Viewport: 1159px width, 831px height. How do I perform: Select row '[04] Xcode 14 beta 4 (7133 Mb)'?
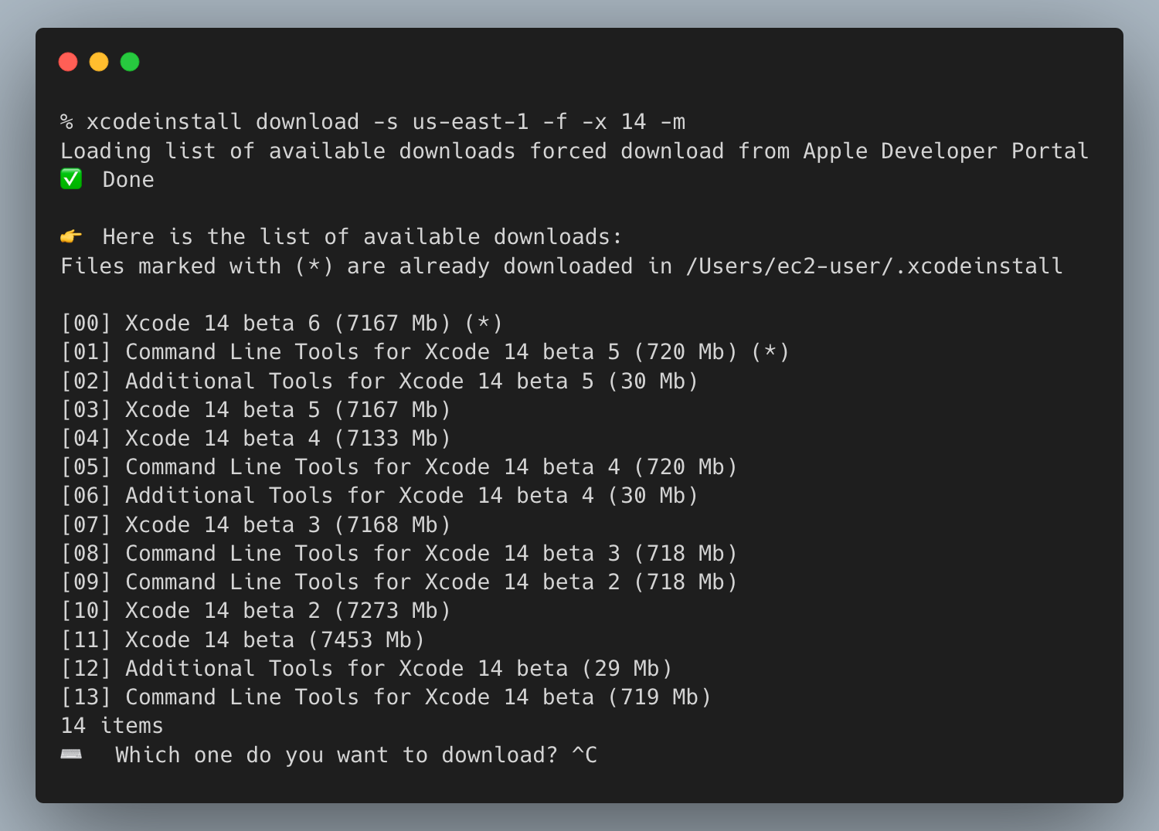pyautogui.click(x=256, y=439)
